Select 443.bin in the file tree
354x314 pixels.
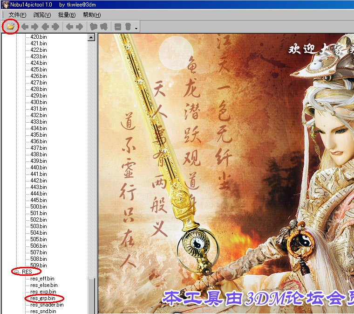pos(39,187)
